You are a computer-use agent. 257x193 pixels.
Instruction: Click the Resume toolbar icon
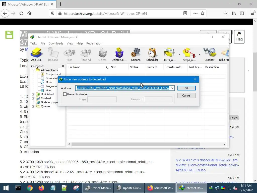53,55
